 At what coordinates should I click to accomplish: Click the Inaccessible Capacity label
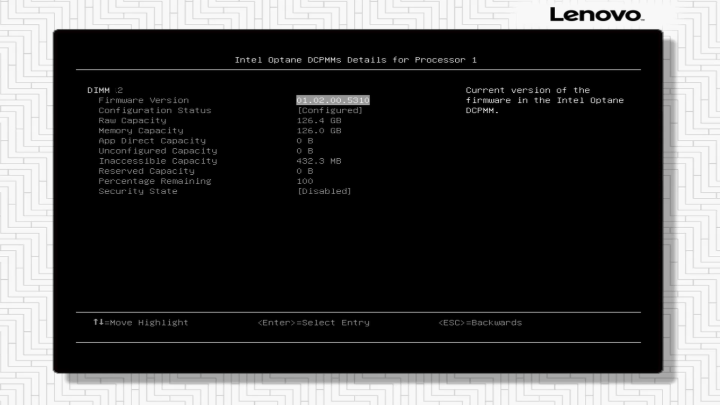[x=158, y=161]
